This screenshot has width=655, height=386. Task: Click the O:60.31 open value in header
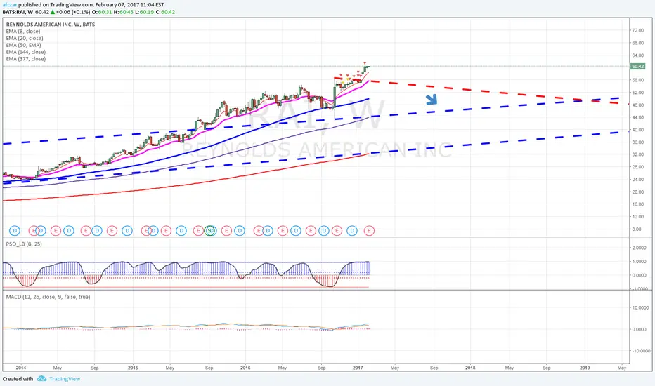[x=102, y=12]
